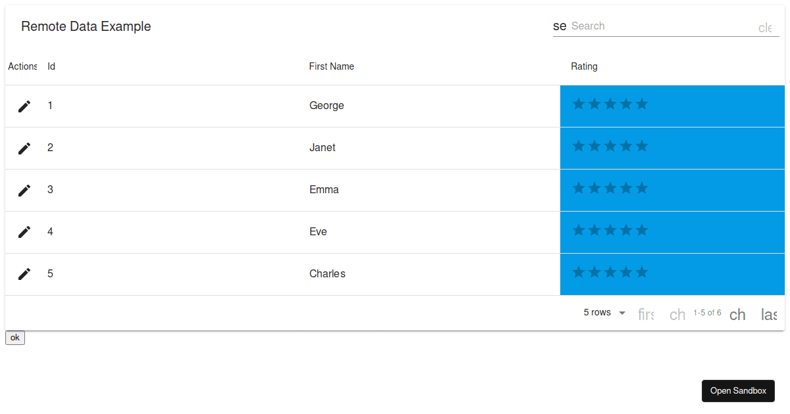Click inside the Search input field
Image resolution: width=790 pixels, height=414 pixels.
(x=658, y=26)
